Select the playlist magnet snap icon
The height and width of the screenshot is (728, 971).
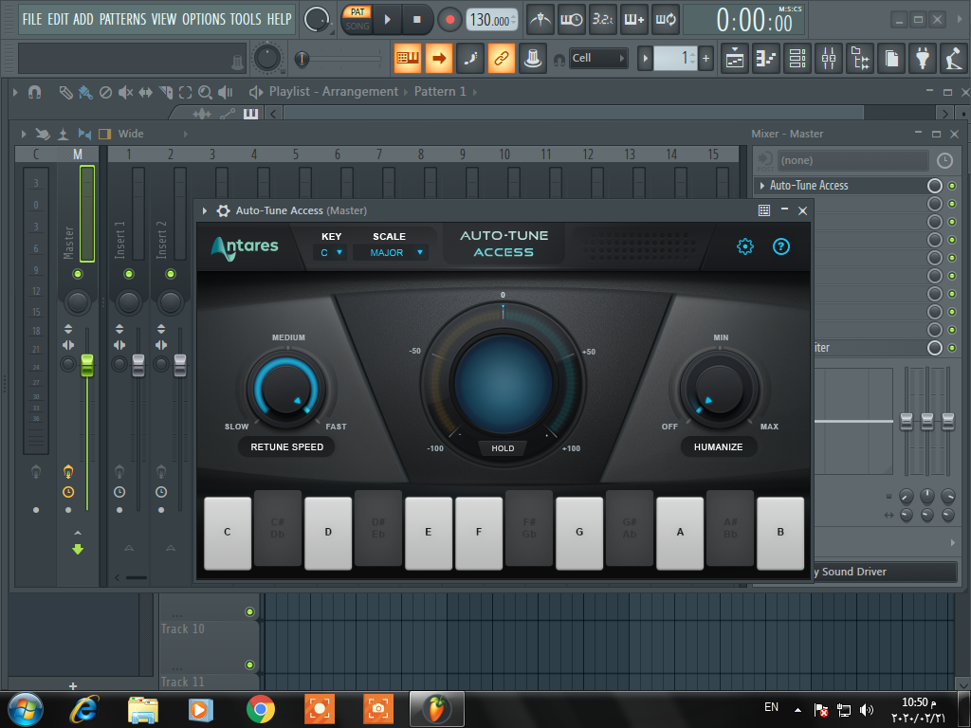coord(35,92)
